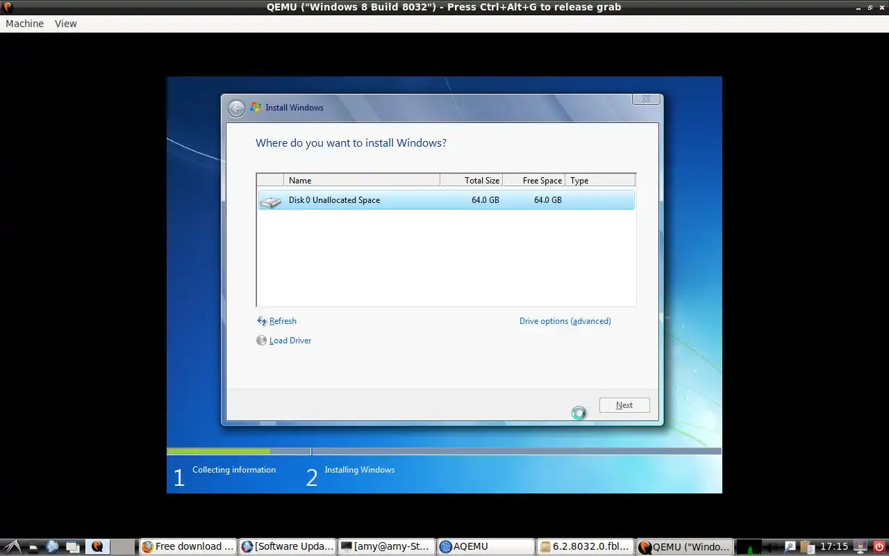Switch to the Free download Firefox window

click(188, 547)
